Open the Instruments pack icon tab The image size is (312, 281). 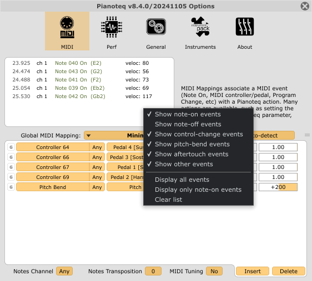pos(200,31)
